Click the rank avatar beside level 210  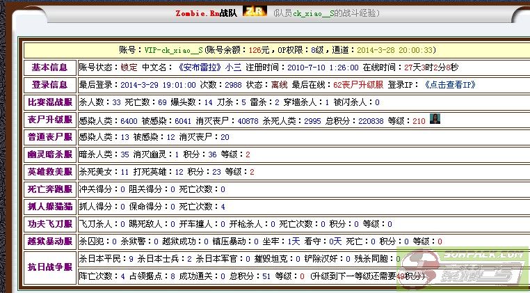[434, 119]
